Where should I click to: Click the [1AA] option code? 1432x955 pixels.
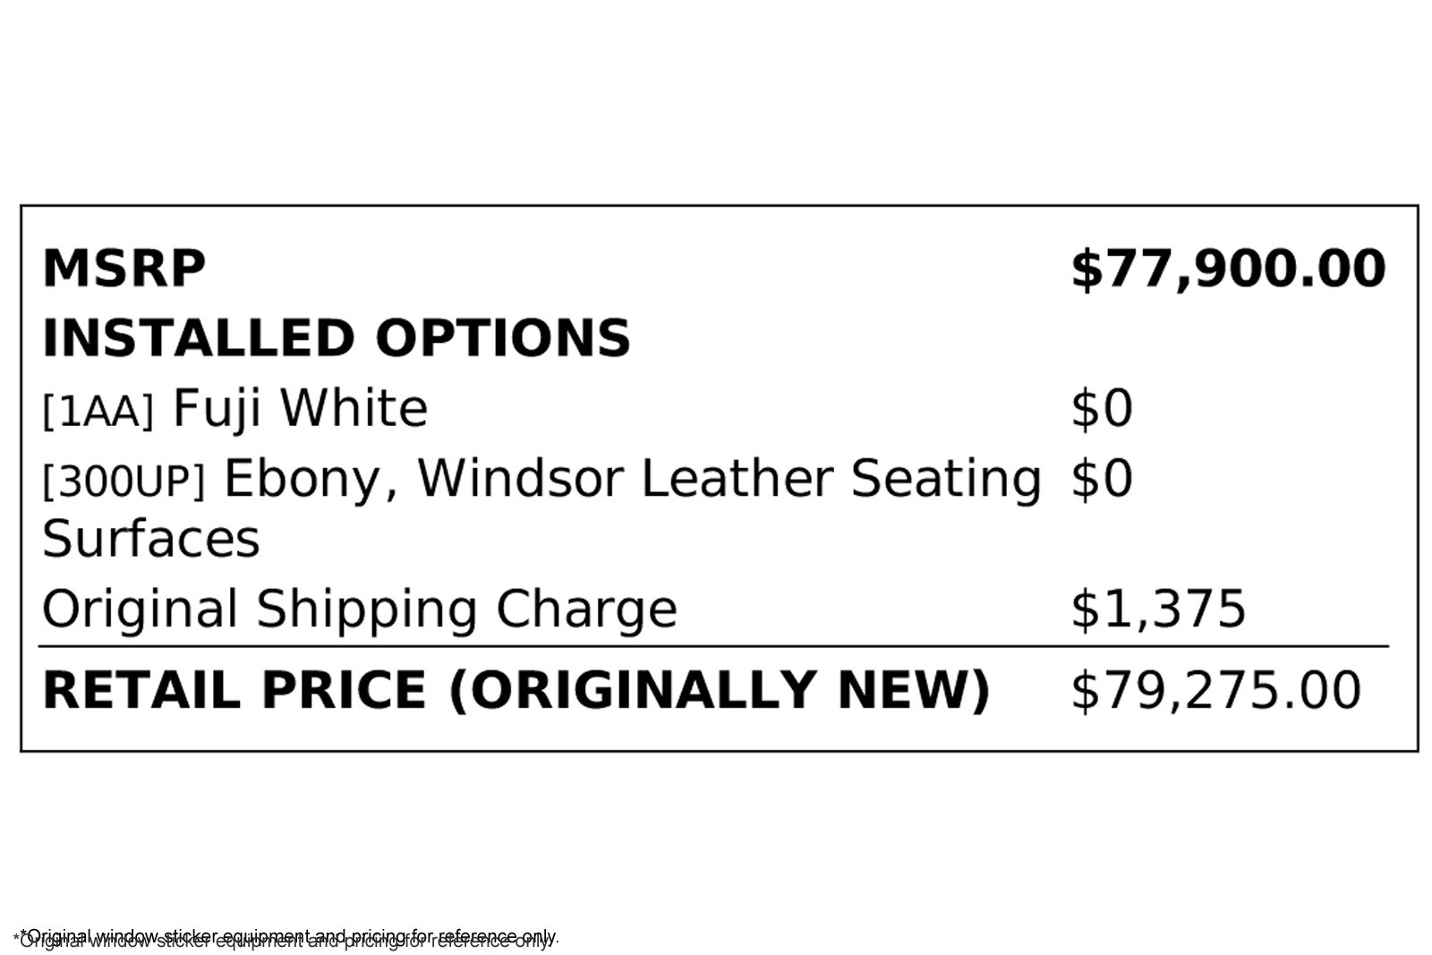[x=98, y=411]
